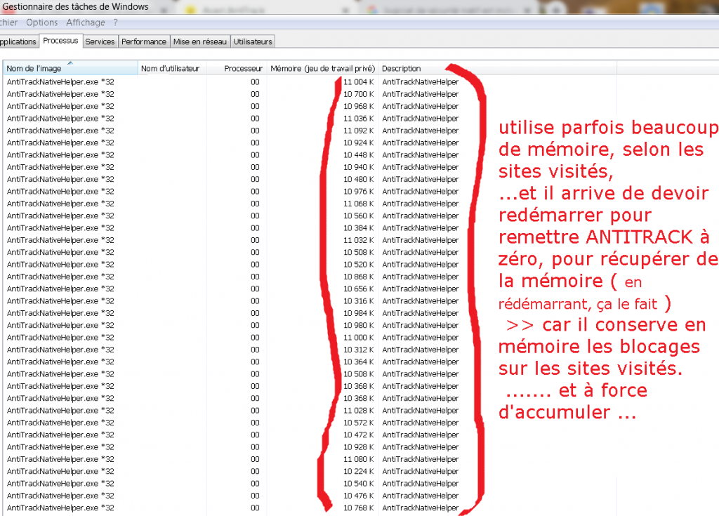Pick the 10 976 K memory entry

point(359,191)
